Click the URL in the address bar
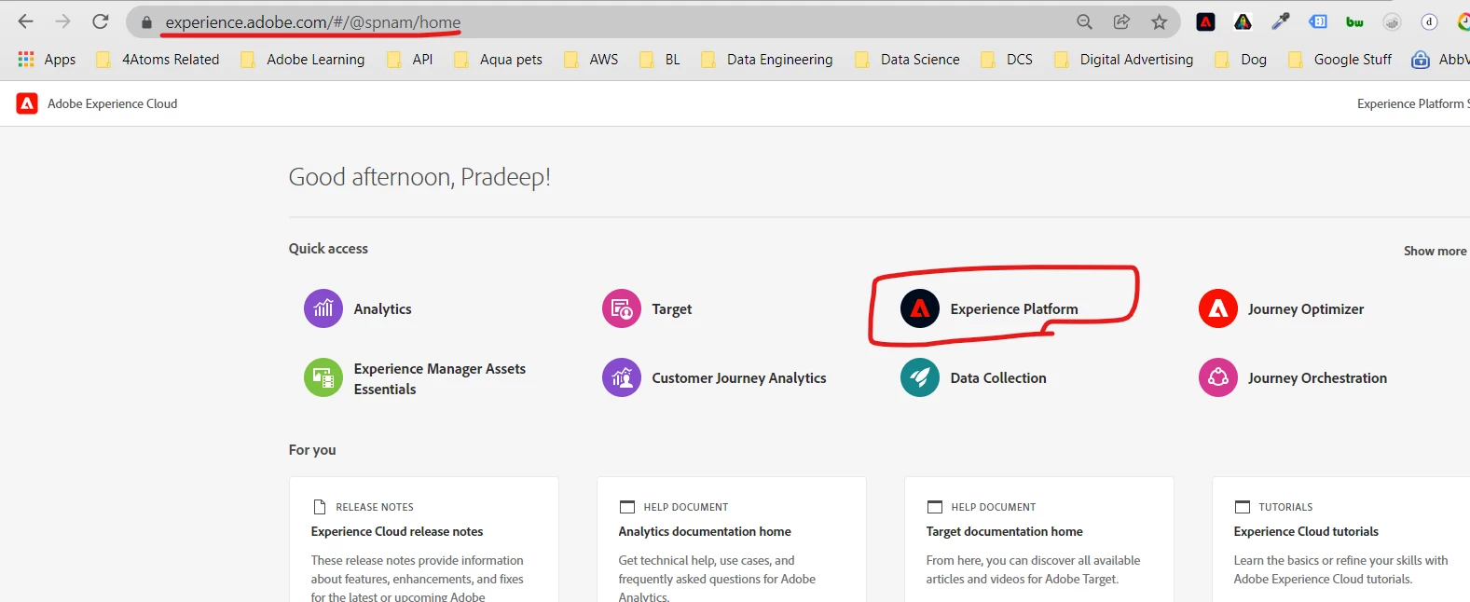1470x602 pixels. click(x=313, y=22)
